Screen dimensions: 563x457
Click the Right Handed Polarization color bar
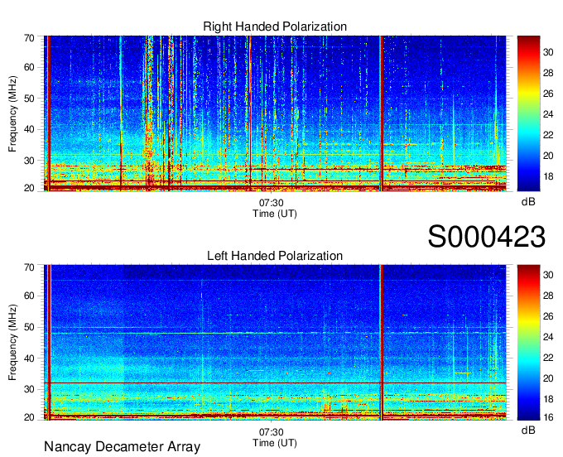[x=528, y=113]
